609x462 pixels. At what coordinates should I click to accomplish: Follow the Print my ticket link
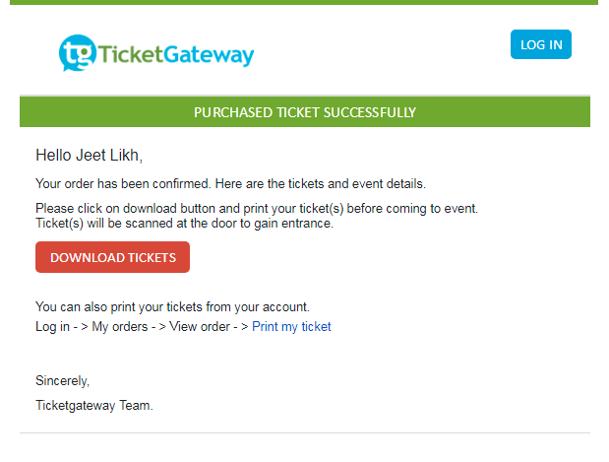291,327
